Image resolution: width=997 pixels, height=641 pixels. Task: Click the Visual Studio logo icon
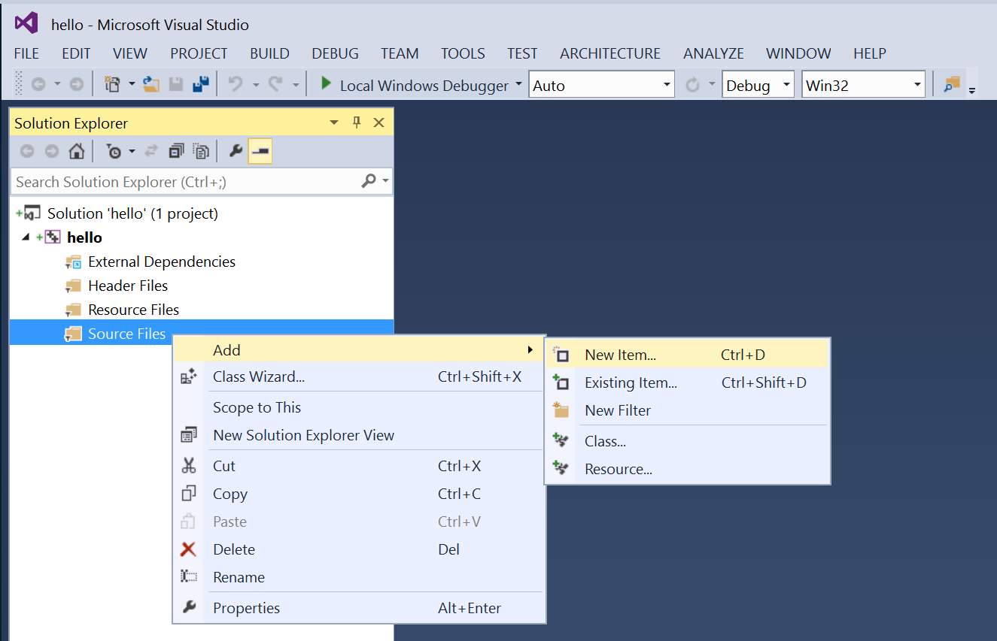point(26,23)
